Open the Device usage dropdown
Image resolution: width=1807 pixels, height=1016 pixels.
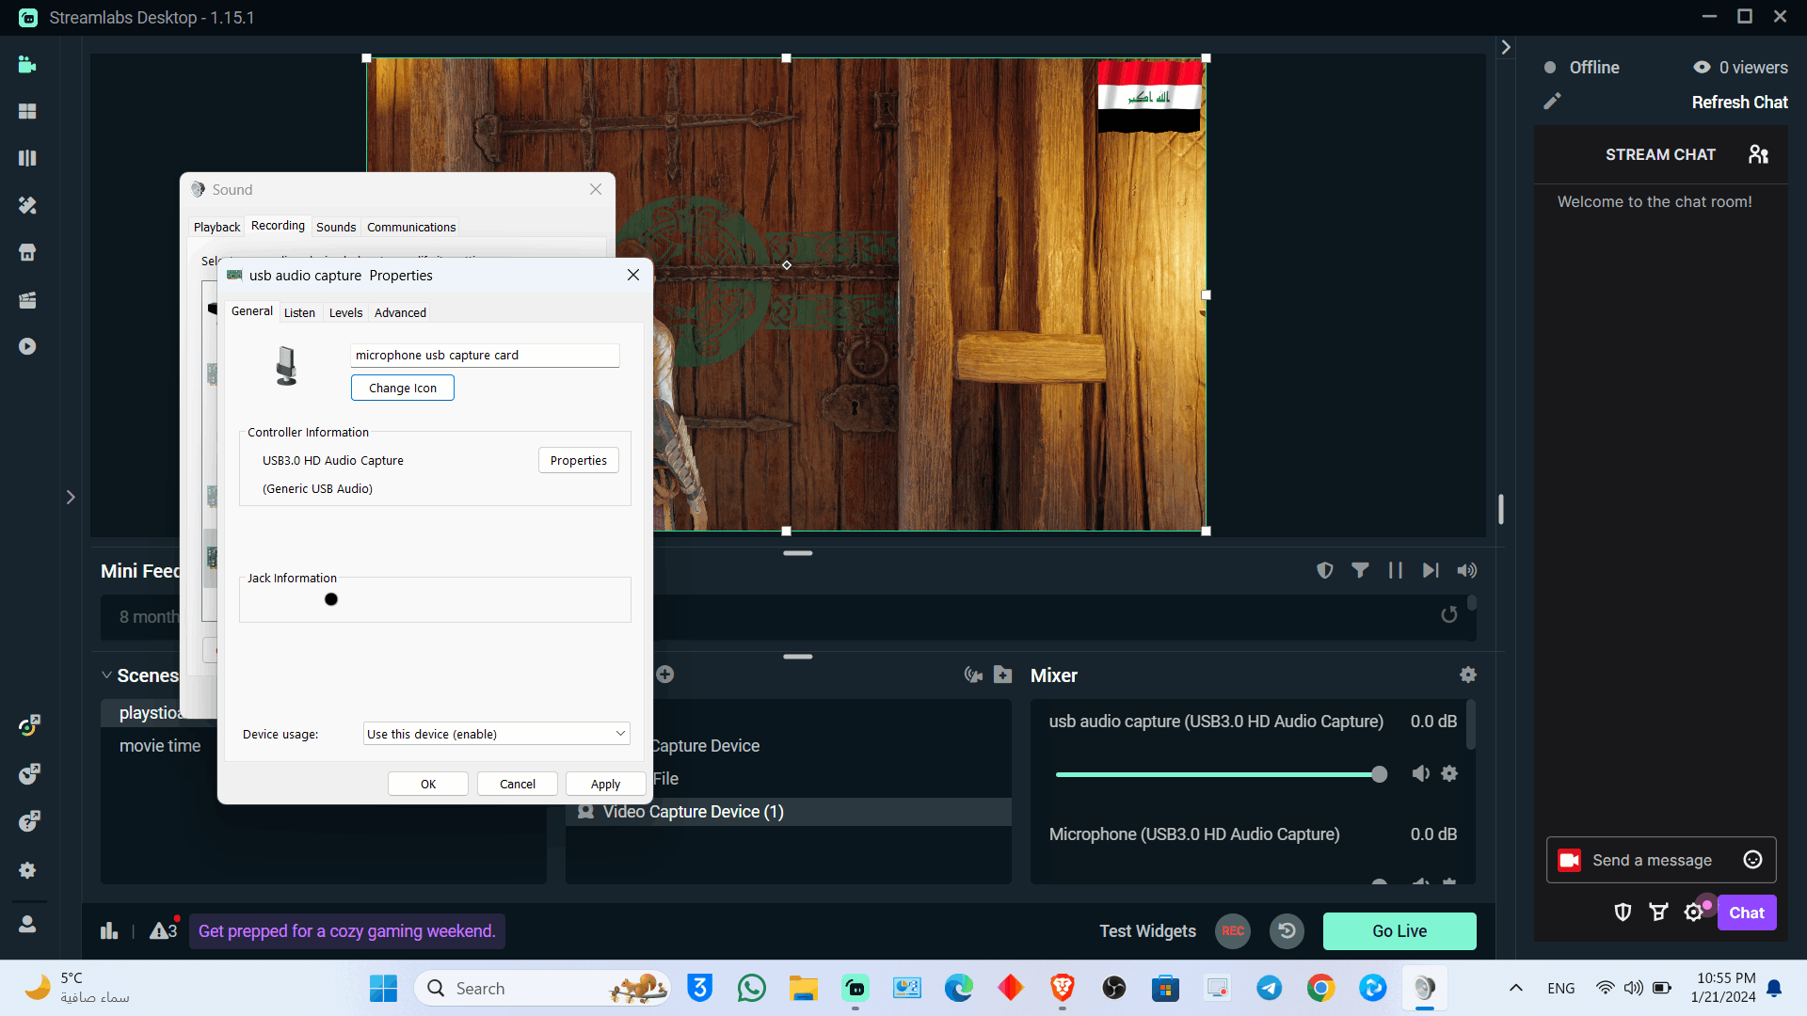(x=497, y=734)
